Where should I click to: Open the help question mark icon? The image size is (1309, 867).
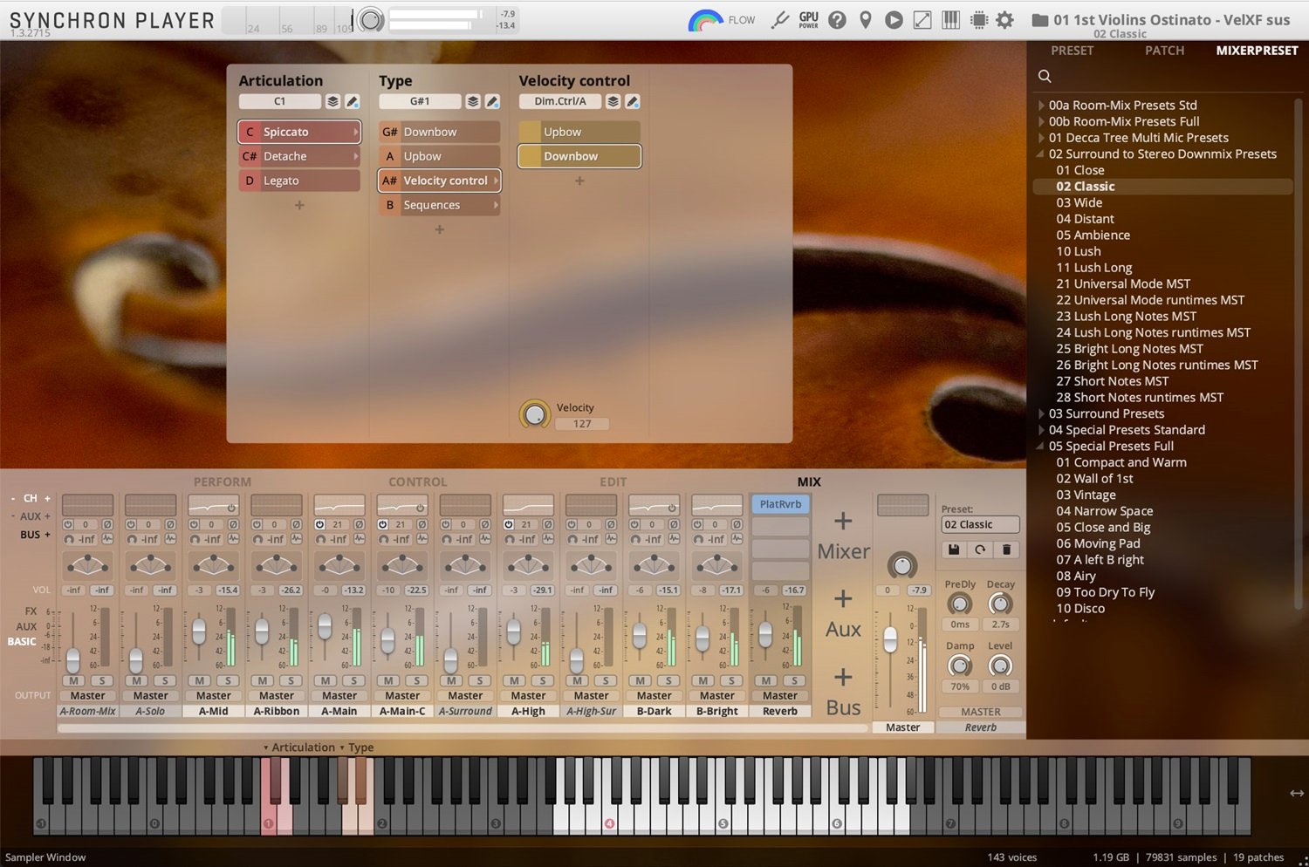(837, 19)
